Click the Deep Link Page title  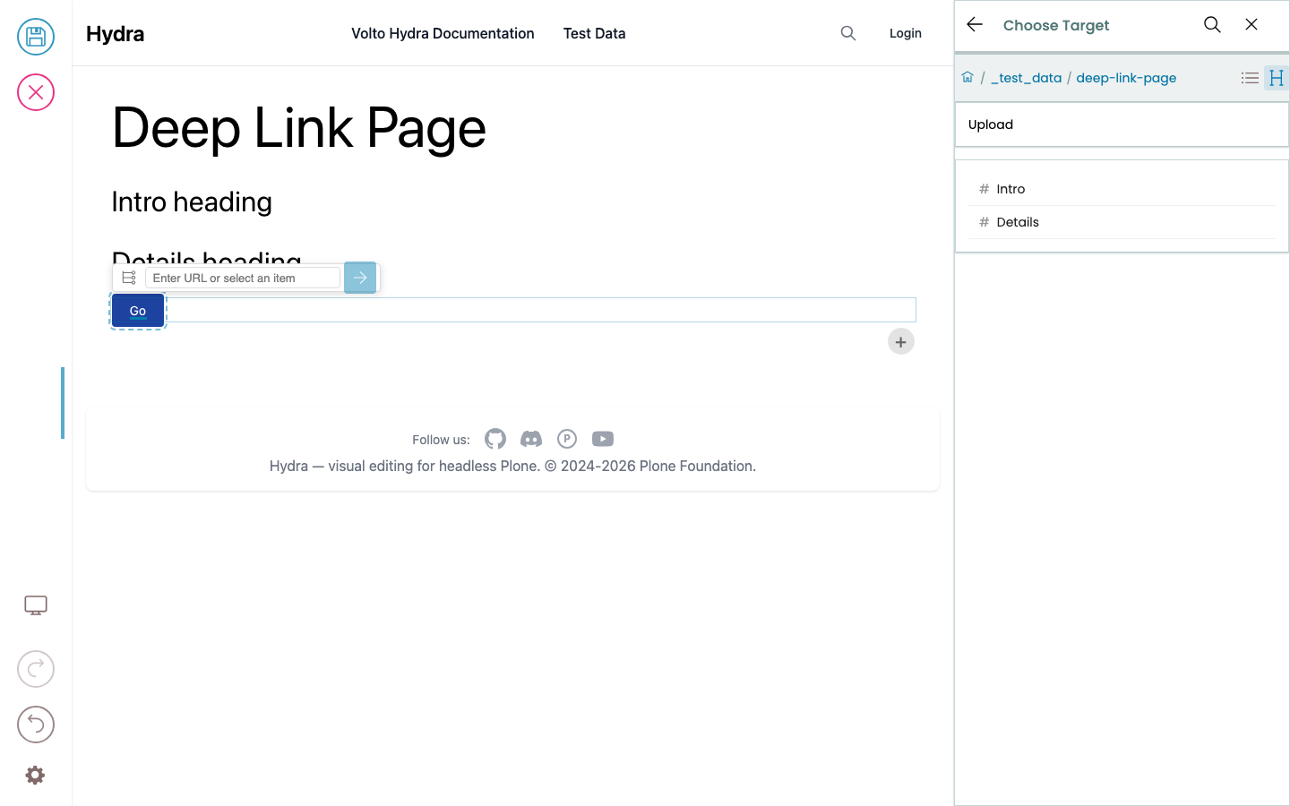coord(299,127)
